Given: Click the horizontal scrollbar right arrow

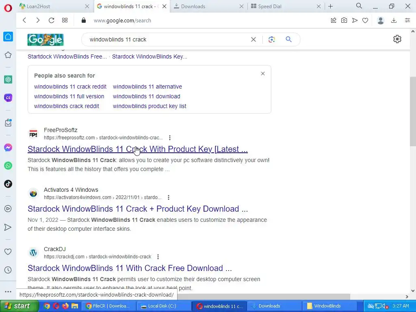Looking at the screenshot, I should tap(407, 297).
